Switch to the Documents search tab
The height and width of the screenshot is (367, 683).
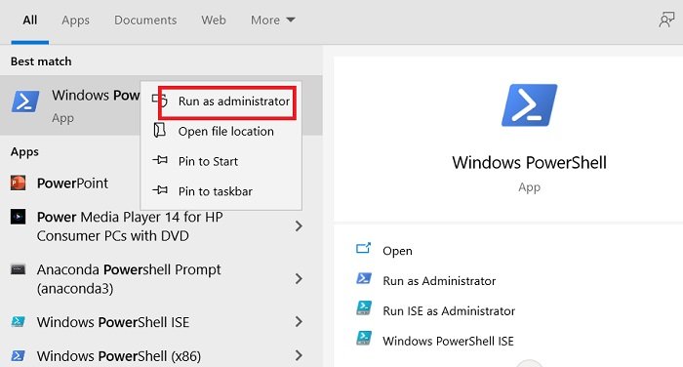[x=145, y=20]
